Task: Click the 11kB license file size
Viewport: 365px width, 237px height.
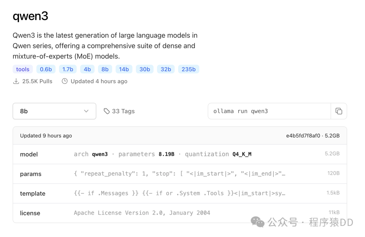Action: [334, 212]
